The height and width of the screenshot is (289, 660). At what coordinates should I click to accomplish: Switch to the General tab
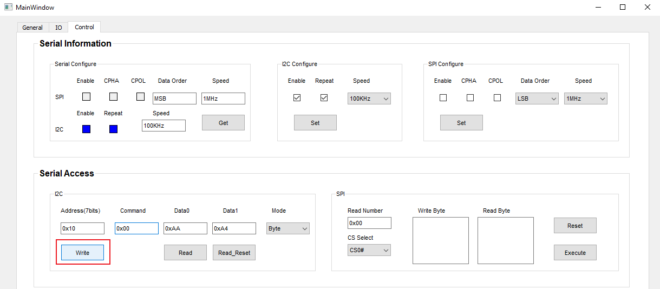32,28
